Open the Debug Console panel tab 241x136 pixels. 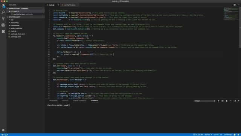(x=79, y=100)
